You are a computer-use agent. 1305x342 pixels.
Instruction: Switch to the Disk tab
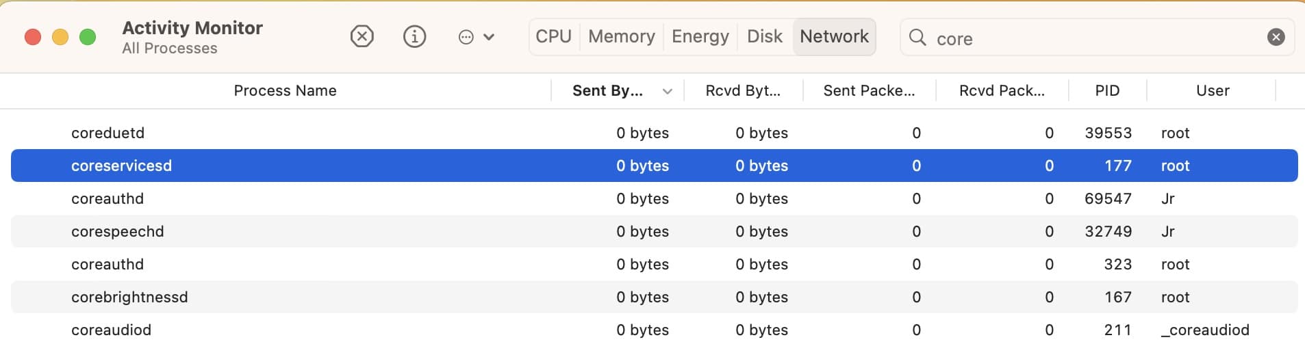pyautogui.click(x=765, y=36)
